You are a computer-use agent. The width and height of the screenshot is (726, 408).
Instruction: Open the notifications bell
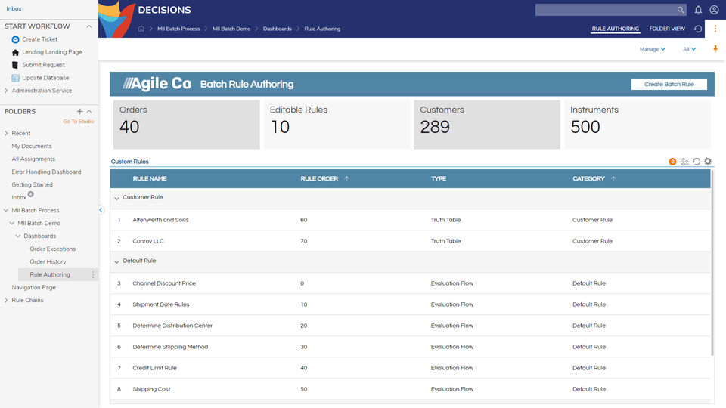coord(698,10)
